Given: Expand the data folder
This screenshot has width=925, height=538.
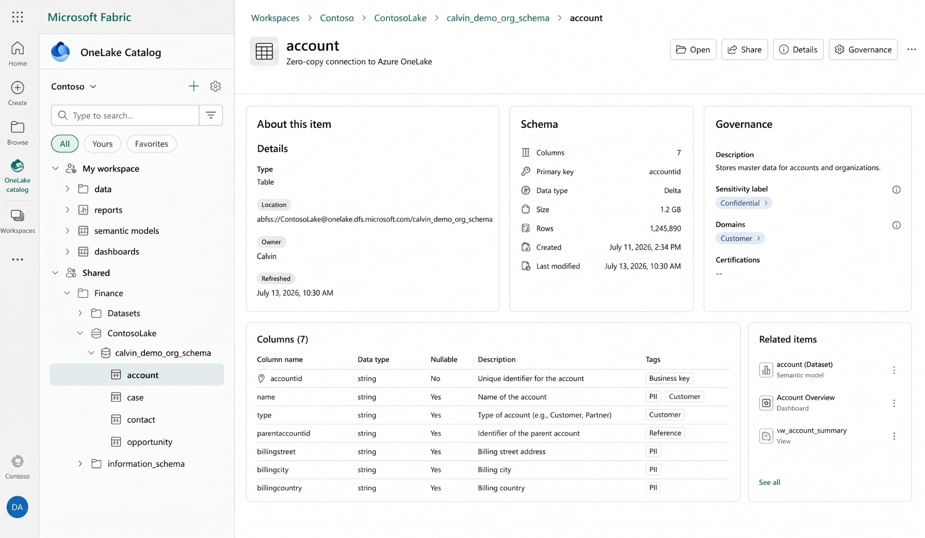Looking at the screenshot, I should click(x=67, y=189).
